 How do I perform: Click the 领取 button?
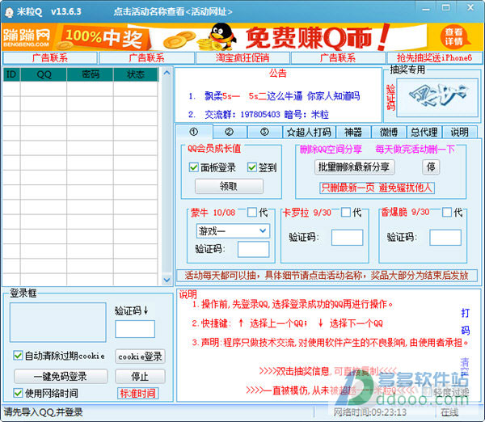coord(229,186)
